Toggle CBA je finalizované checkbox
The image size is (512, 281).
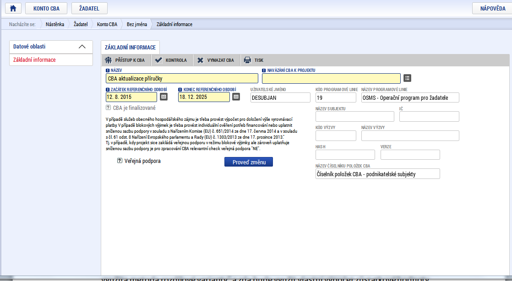[x=108, y=108]
